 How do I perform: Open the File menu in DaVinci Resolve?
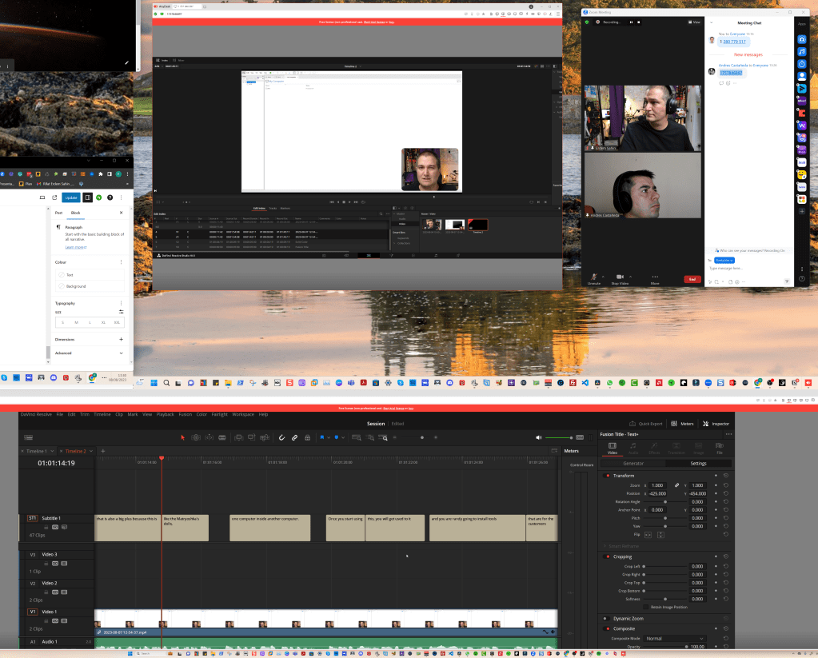(x=59, y=414)
